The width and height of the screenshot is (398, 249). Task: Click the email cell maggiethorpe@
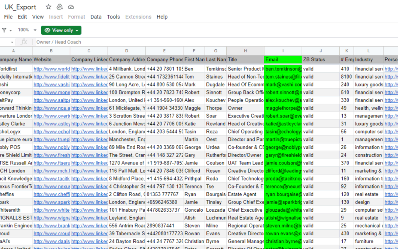283,108
